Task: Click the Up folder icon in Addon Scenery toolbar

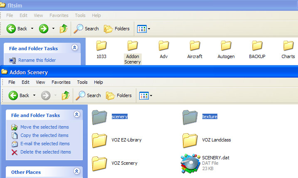Action: 66,95
